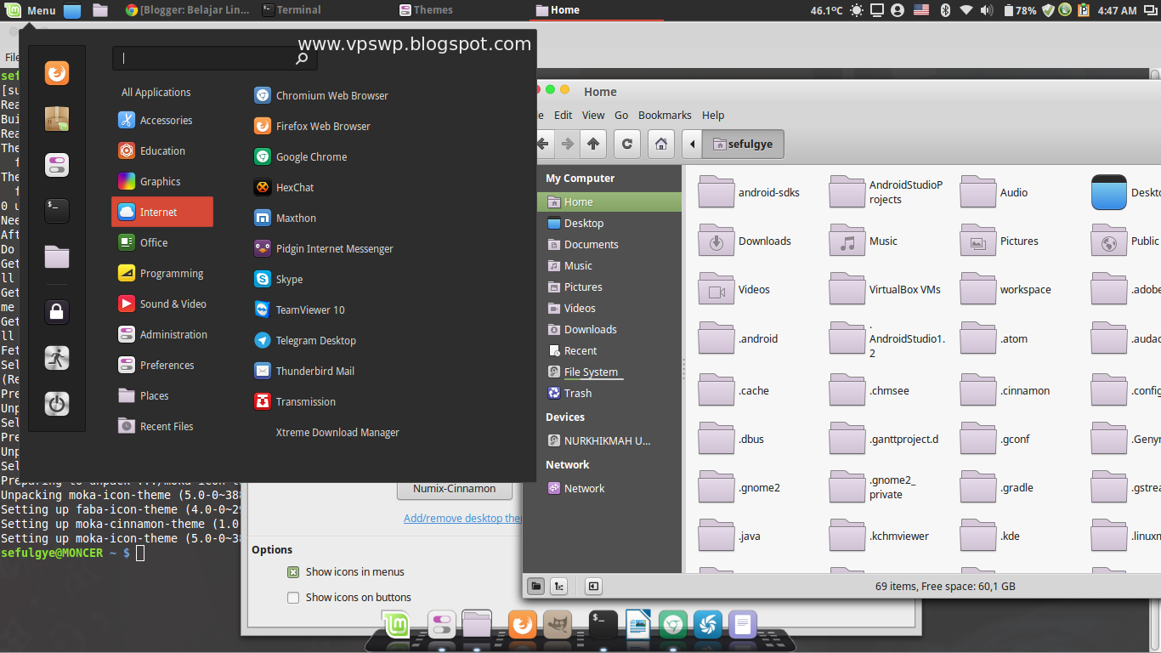This screenshot has width=1161, height=653.
Task: Select the VirtualBox VMs folder
Action: coord(886,289)
